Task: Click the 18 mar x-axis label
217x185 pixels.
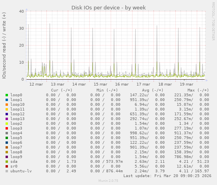Action: pyautogui.click(x=165, y=84)
